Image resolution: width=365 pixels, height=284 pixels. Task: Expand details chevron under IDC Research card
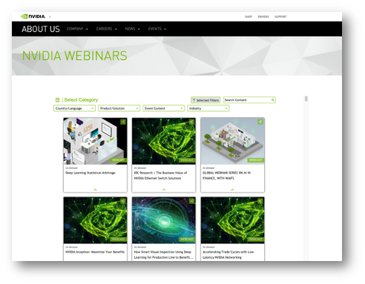(x=164, y=190)
